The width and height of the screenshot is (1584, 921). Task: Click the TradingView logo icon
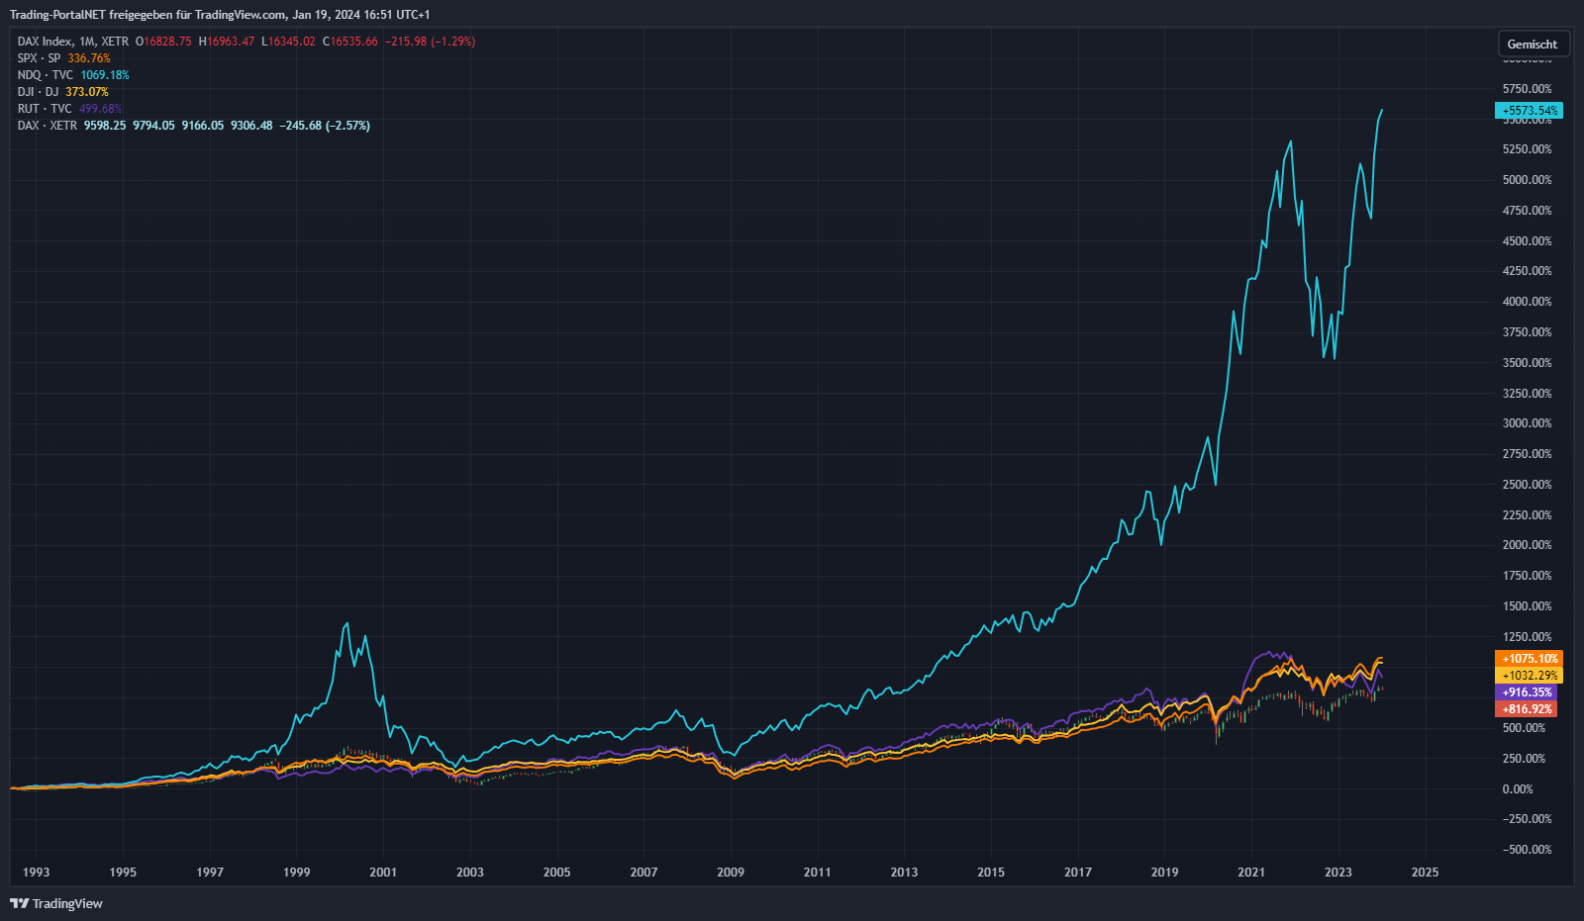[19, 903]
